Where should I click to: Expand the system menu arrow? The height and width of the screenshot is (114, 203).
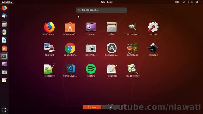(200, 2)
